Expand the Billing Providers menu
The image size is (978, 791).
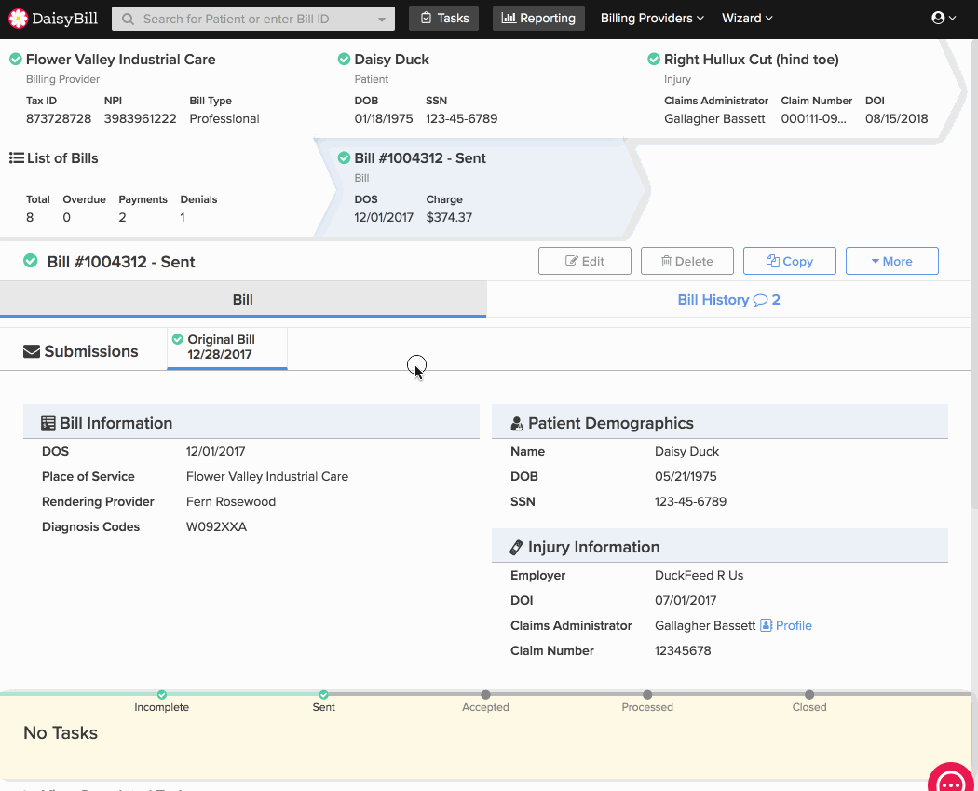(652, 18)
